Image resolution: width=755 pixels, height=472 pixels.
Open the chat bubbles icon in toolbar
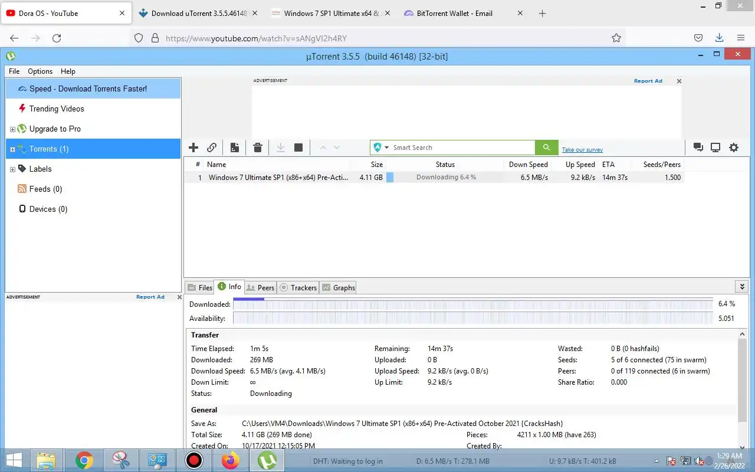(x=698, y=147)
